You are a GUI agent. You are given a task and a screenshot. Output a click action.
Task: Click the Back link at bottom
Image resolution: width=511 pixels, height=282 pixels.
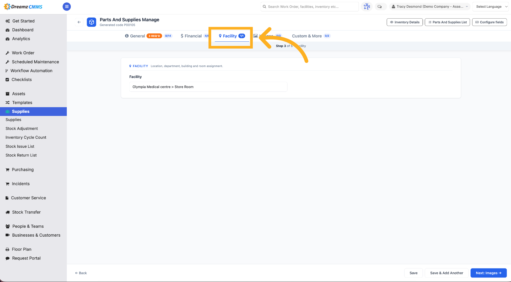click(81, 273)
